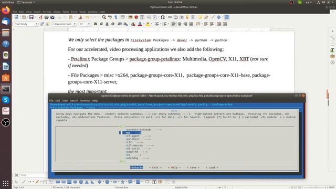Open the Terminal icon in the dock
This screenshot has height=189, width=336.
click(x=6, y=89)
